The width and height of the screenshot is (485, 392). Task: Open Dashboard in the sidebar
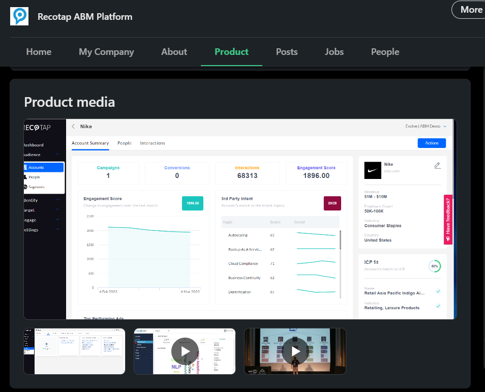(x=34, y=145)
